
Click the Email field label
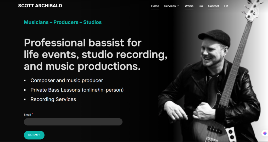27,115
